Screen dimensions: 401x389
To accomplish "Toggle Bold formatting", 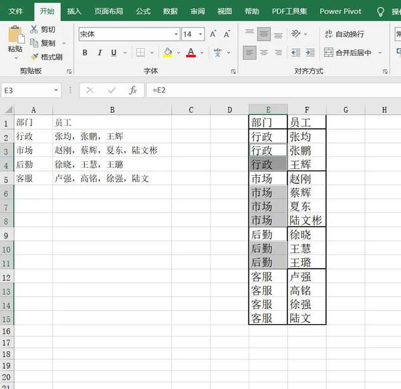I will (85, 53).
